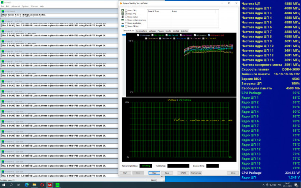Click the Save button in AIDA64
The image size is (301, 188).
(167, 173)
